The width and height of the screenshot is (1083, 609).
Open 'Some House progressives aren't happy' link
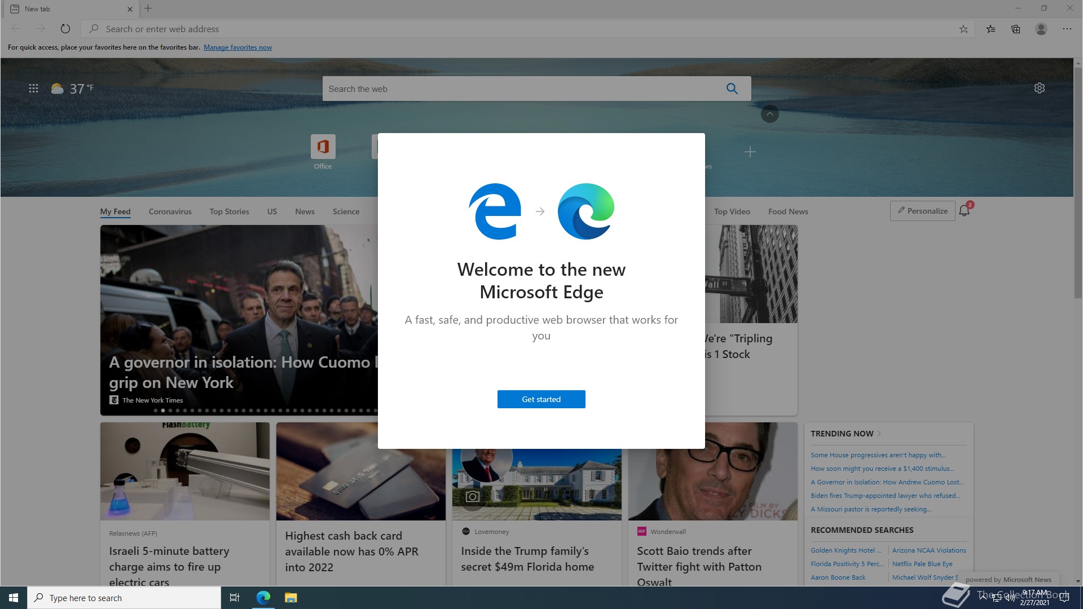pos(878,455)
